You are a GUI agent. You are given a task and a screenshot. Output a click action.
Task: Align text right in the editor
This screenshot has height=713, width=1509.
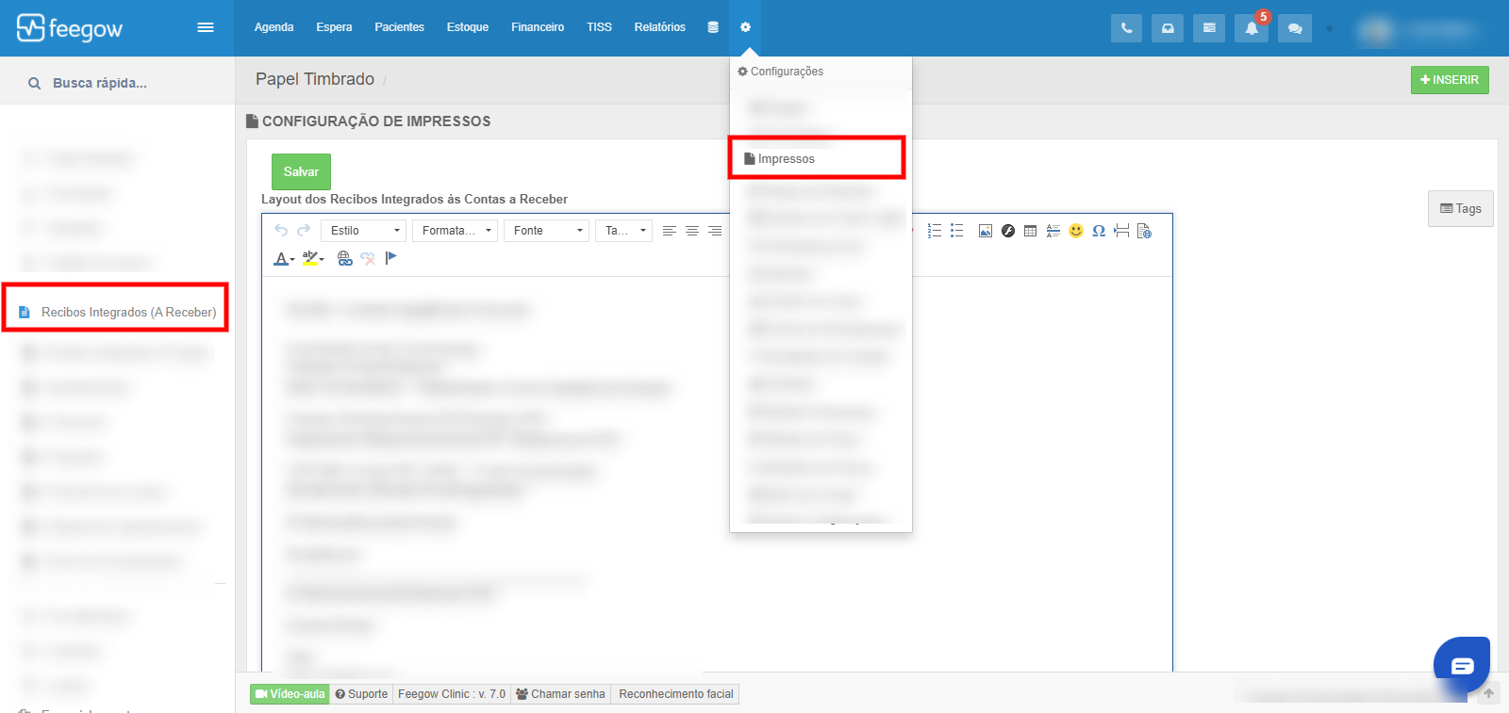pos(715,231)
